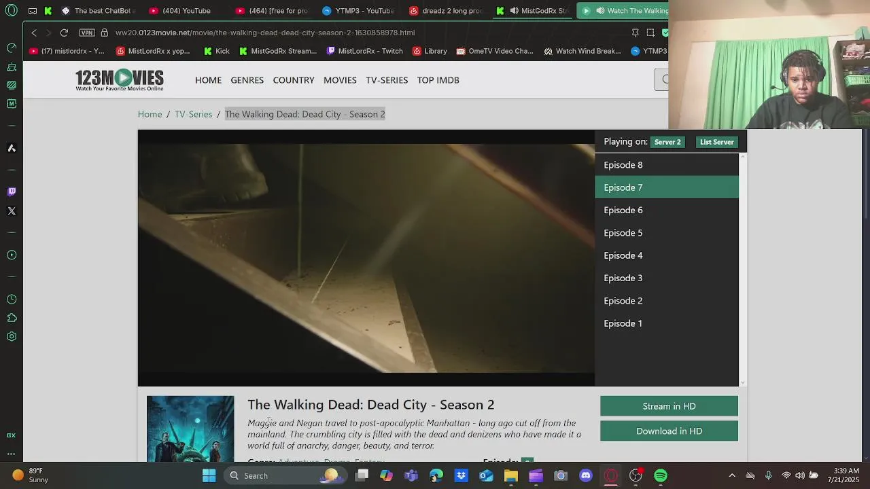Switch to The best ChatBot tab
870x489 pixels.
(x=98, y=11)
